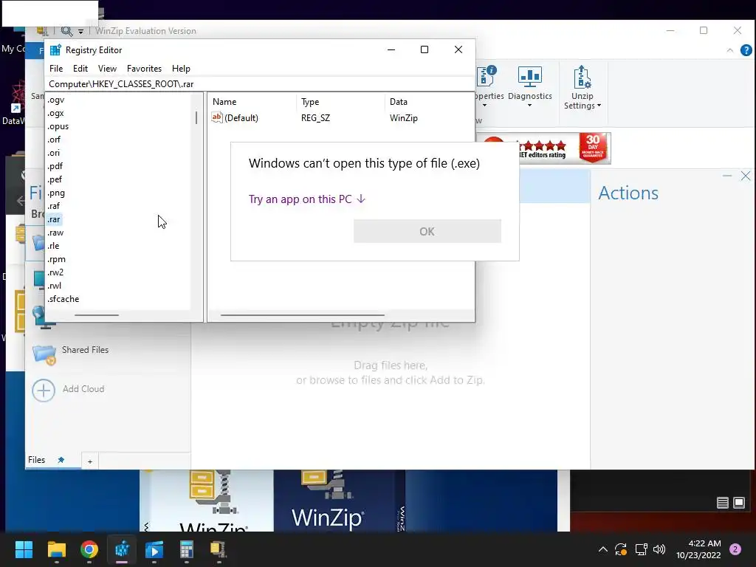Image resolution: width=756 pixels, height=567 pixels.
Task: Select the .raf registry key
Action: [53, 206]
